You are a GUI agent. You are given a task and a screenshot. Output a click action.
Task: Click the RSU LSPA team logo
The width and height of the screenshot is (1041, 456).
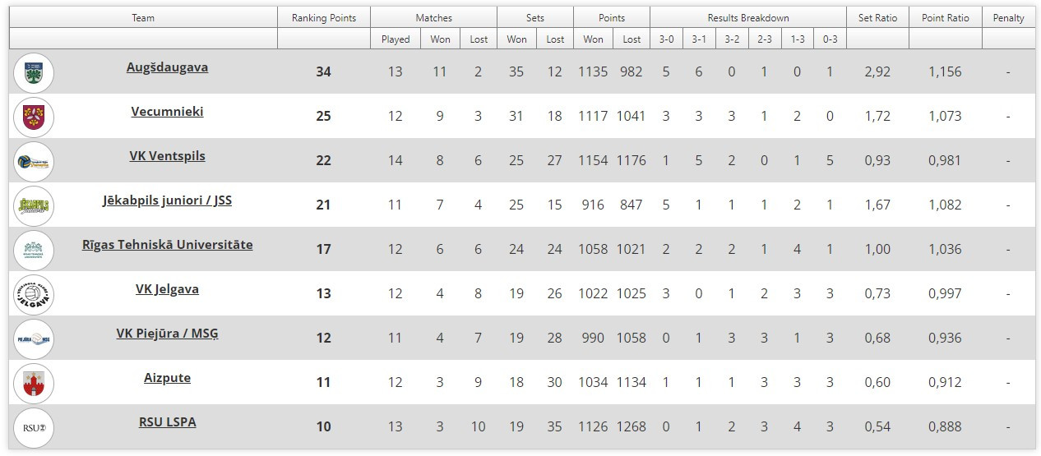(34, 427)
